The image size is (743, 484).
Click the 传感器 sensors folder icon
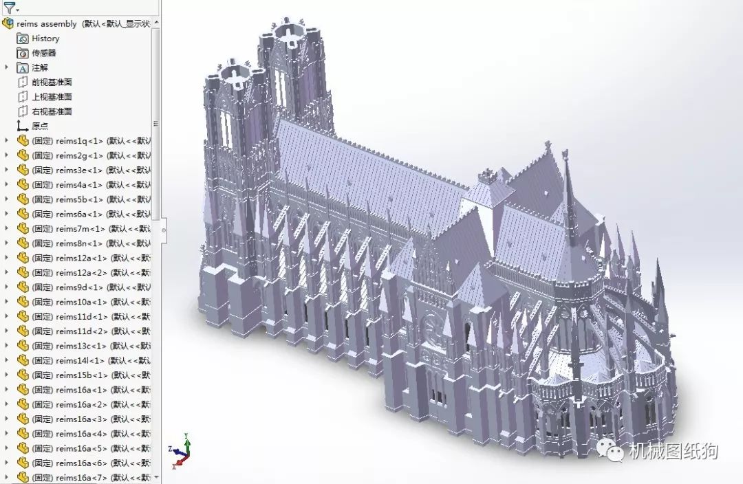coord(23,53)
